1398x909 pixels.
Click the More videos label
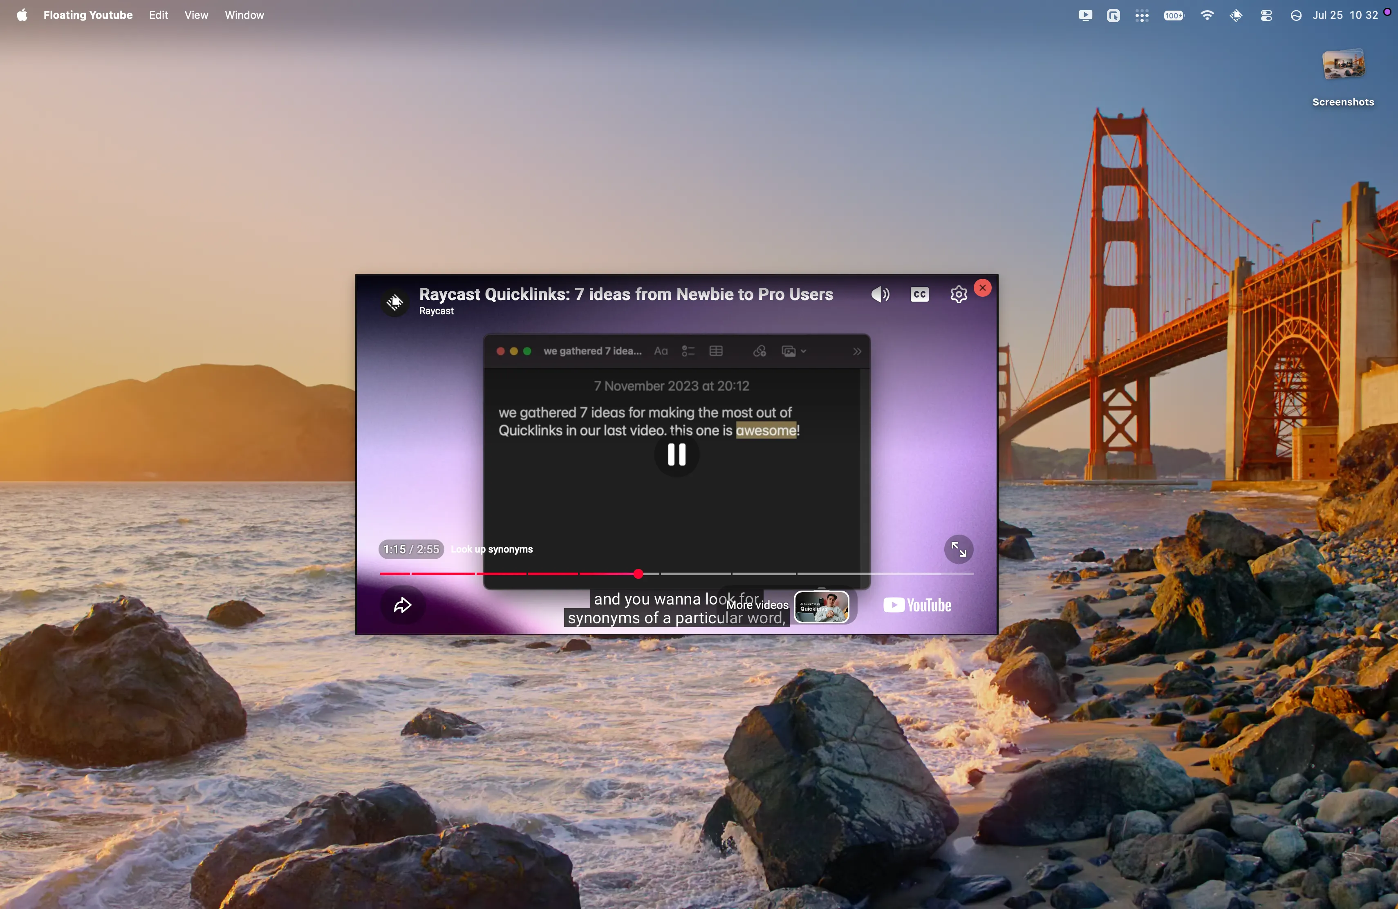757,604
